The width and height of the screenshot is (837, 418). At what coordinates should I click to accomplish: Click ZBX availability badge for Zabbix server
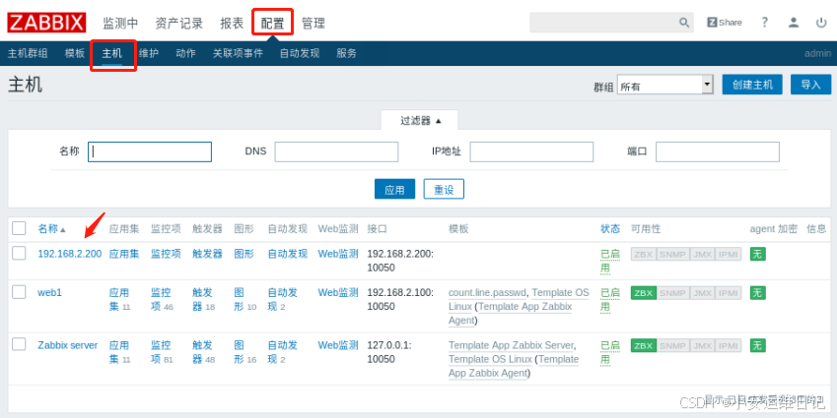[x=643, y=345]
